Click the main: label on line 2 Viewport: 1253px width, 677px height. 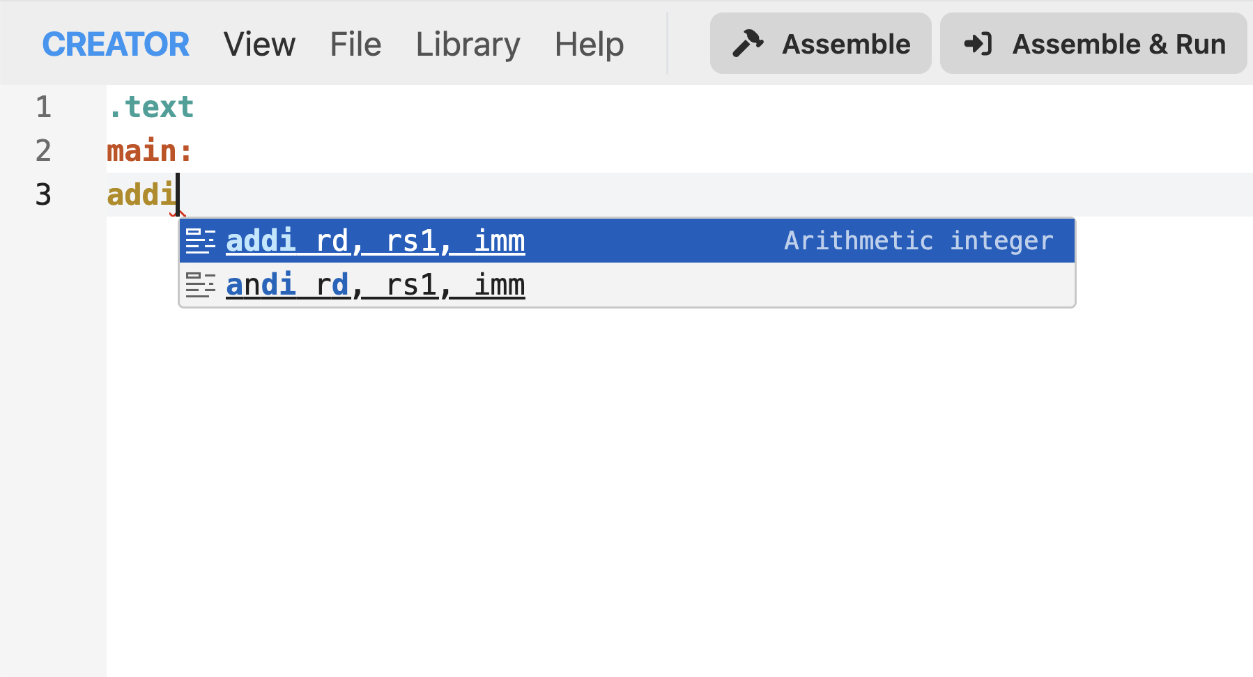coord(148,150)
